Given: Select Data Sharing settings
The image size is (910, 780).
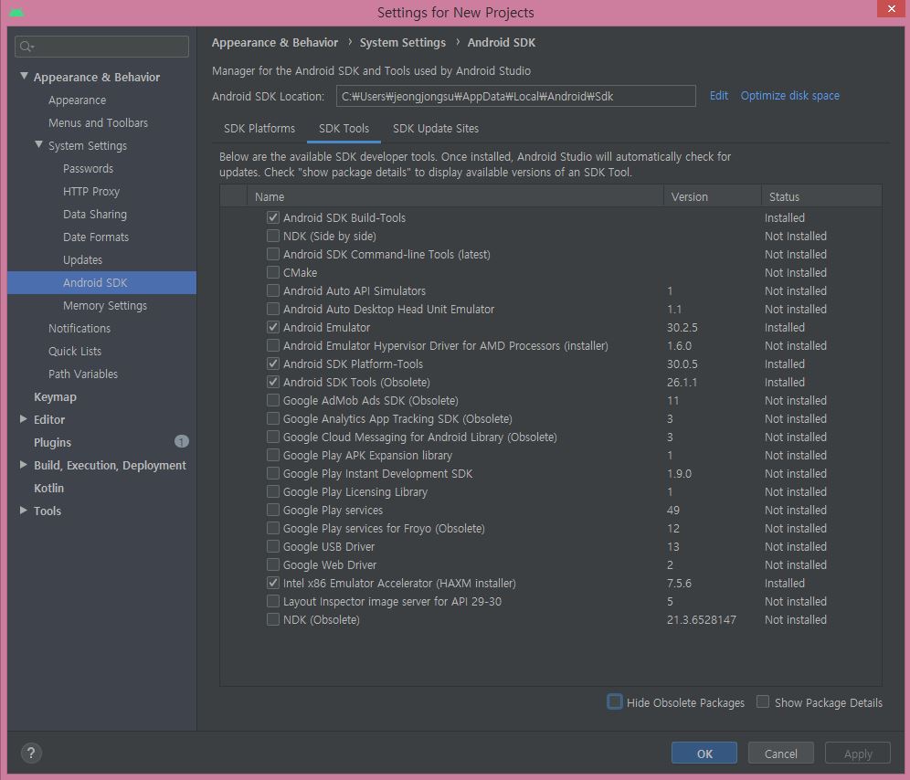Looking at the screenshot, I should click(95, 214).
